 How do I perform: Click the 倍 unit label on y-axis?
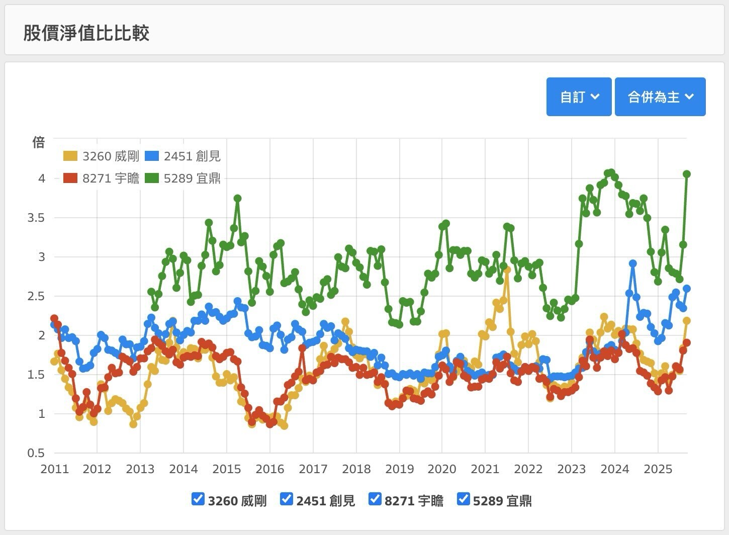pyautogui.click(x=39, y=143)
